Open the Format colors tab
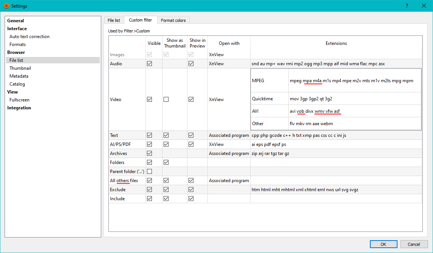This screenshot has height=253, width=433. pos(173,20)
